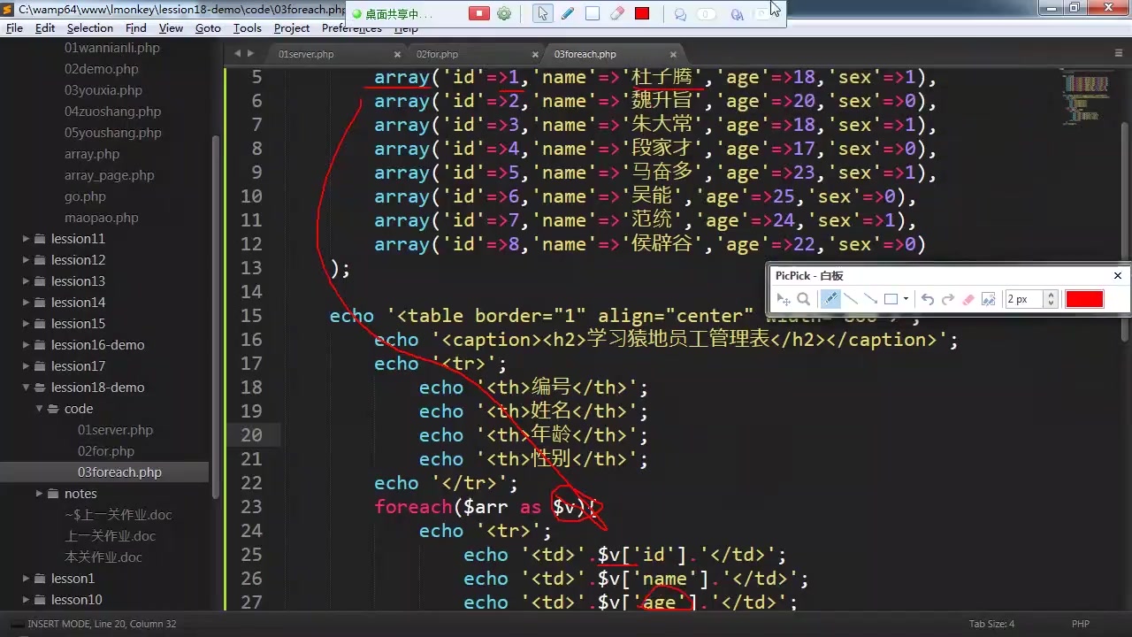
Task: Select PicPick move/select tool
Action: point(784,299)
